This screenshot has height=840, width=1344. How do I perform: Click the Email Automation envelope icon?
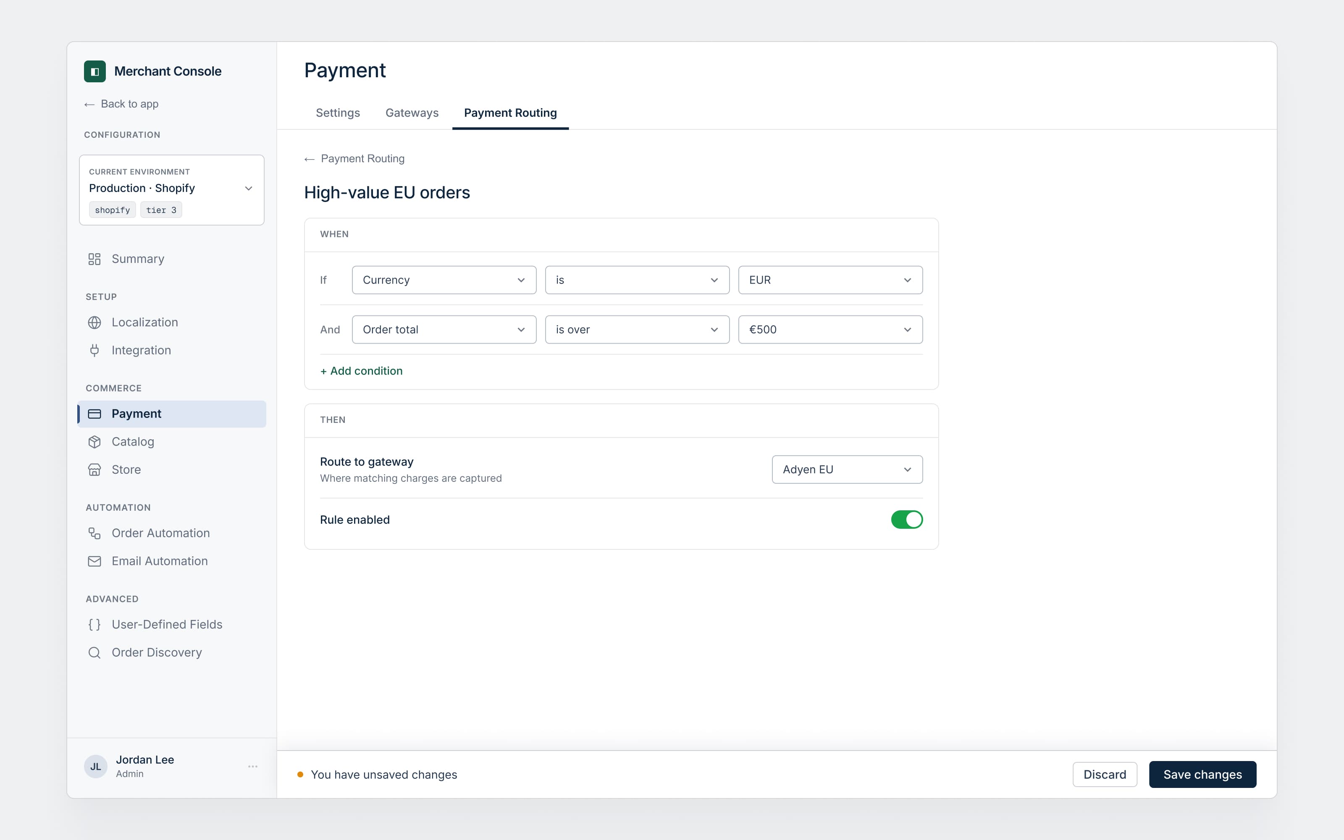(94, 561)
